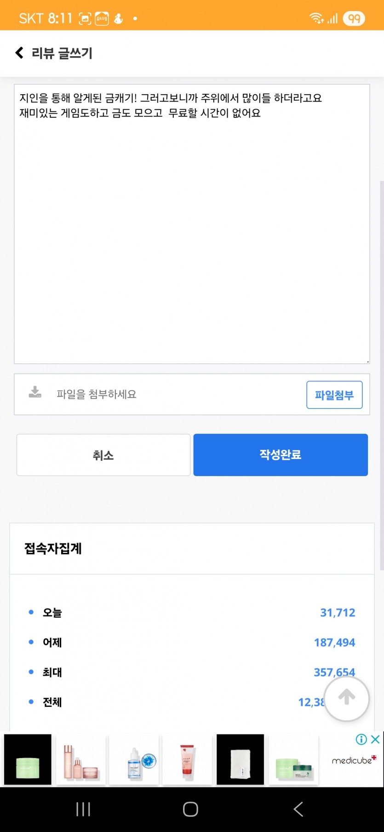Tap the 오늘 visitor count 31,712
Image resolution: width=384 pixels, height=832 pixels.
pos(338,613)
